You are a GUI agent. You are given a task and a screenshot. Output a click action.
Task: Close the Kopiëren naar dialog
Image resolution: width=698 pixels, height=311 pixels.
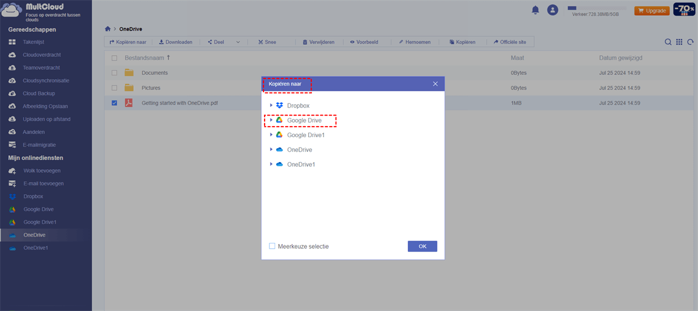tap(436, 84)
